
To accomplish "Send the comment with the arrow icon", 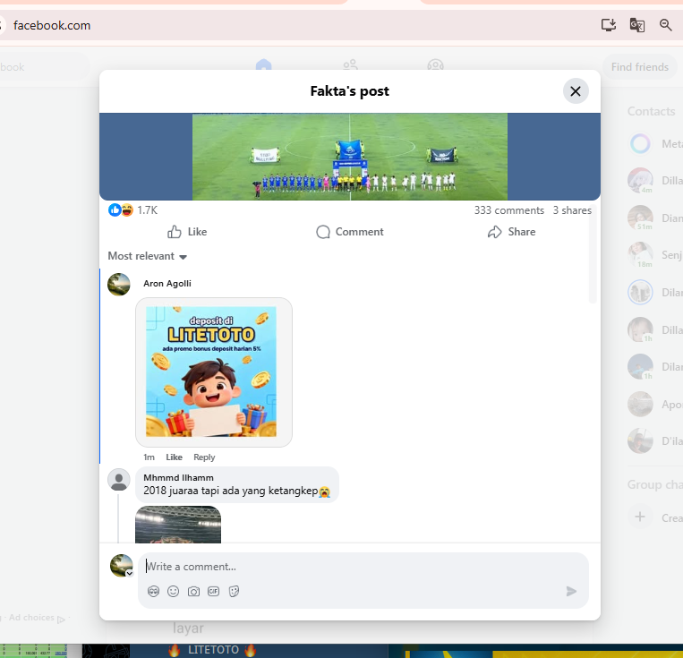I will (571, 592).
